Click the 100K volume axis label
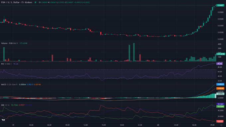The image size is (226, 127). pos(219,57)
